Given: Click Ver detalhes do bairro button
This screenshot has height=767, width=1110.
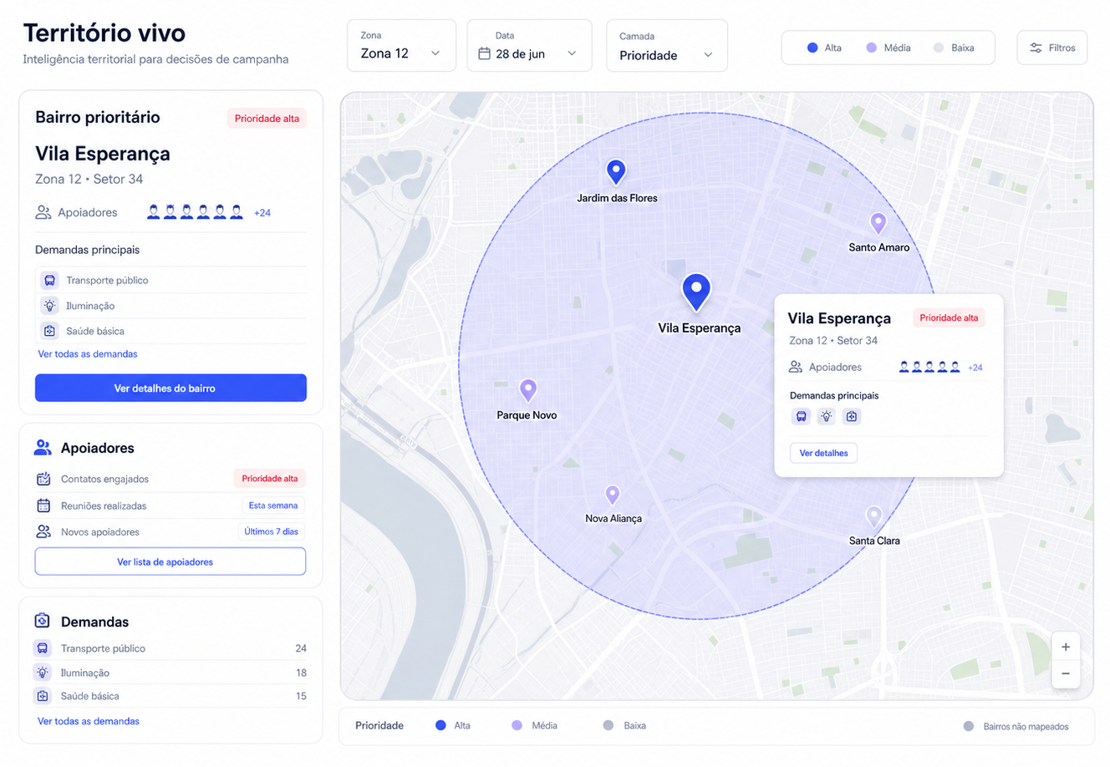Looking at the screenshot, I should pos(171,388).
